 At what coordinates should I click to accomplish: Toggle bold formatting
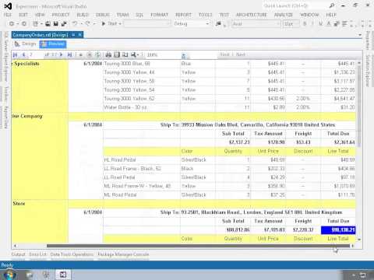click(305, 24)
